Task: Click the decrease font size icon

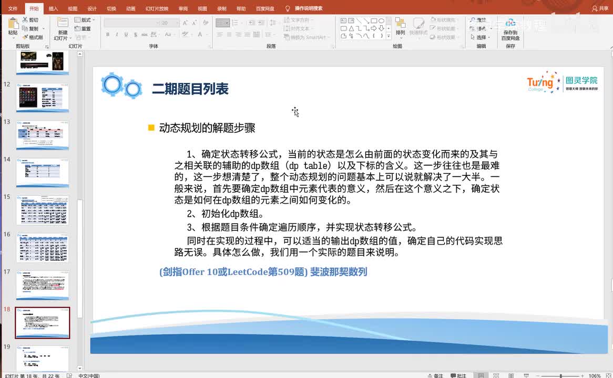Action: point(195,23)
